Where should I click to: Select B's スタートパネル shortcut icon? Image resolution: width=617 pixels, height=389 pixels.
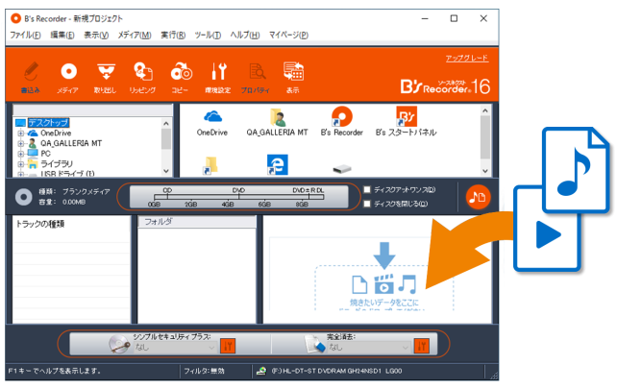(406, 122)
